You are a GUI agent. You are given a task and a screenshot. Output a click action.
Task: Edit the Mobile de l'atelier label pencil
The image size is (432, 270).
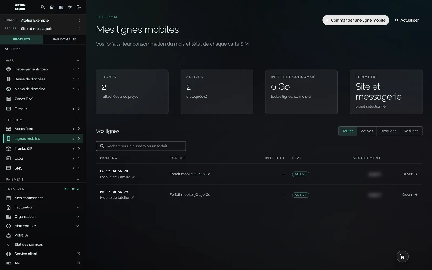[133, 198]
